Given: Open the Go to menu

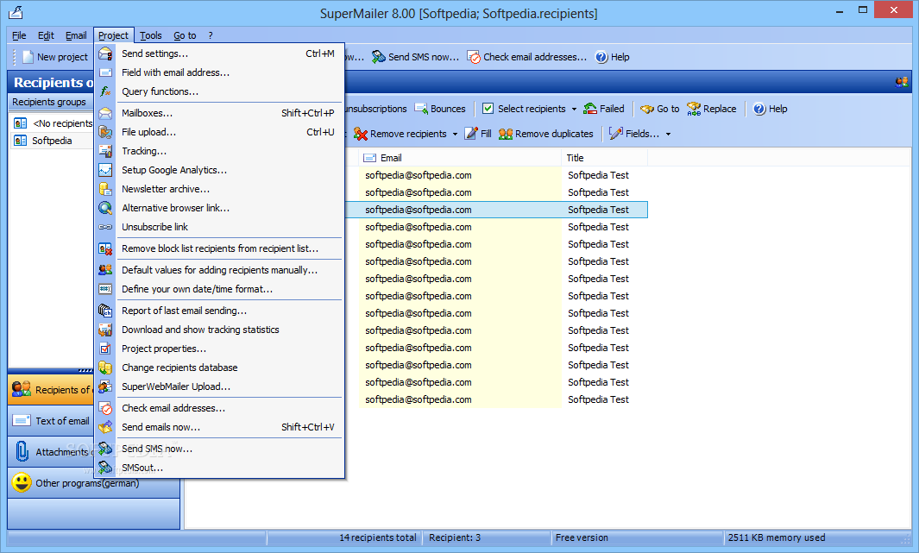Looking at the screenshot, I should 185,35.
